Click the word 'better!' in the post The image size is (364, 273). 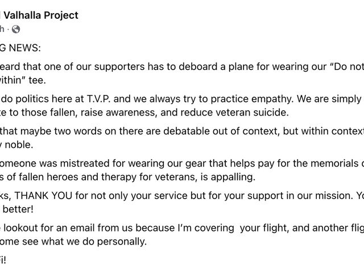tap(18, 209)
